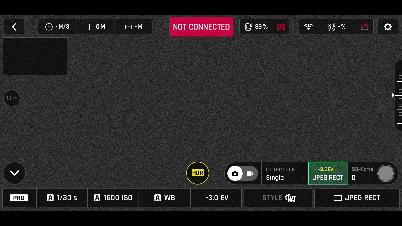
Task: Open shutter speed 1/30 s setting
Action: (62, 198)
